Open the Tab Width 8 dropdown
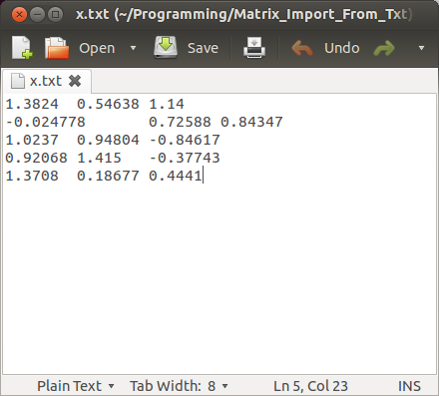The image size is (439, 396). coord(179,386)
